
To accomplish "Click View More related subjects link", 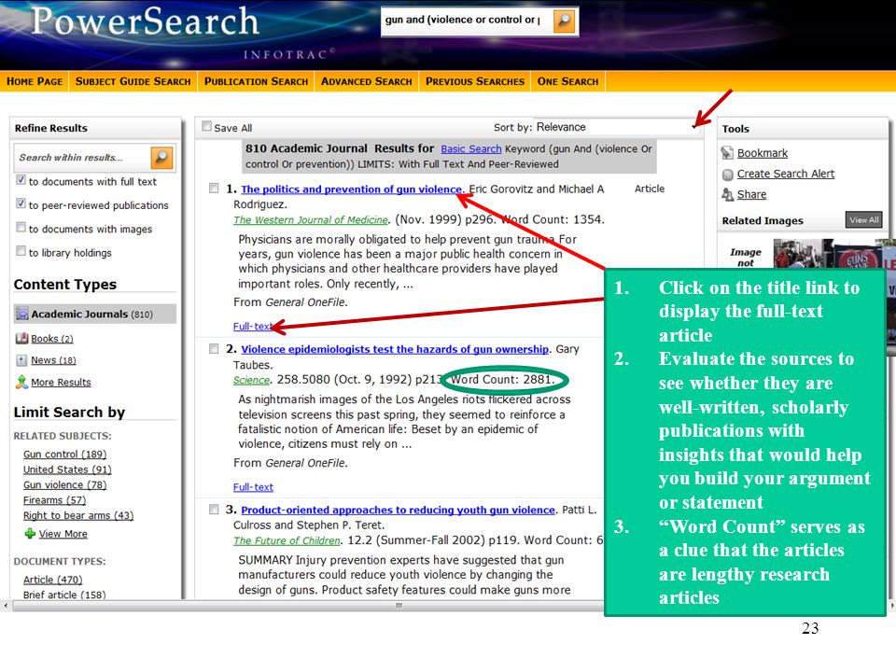I will 63,534.
